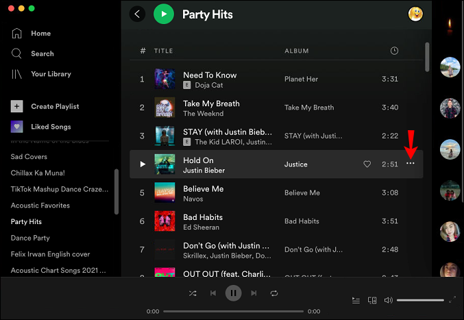Seek using the playback progress bar
Screen dimensions: 464x320
click(234, 311)
